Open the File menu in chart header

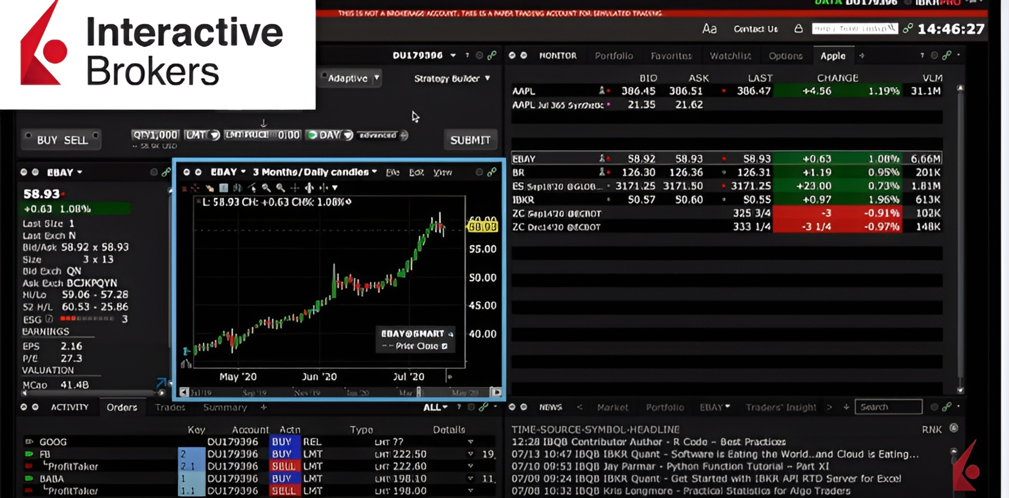pos(393,172)
